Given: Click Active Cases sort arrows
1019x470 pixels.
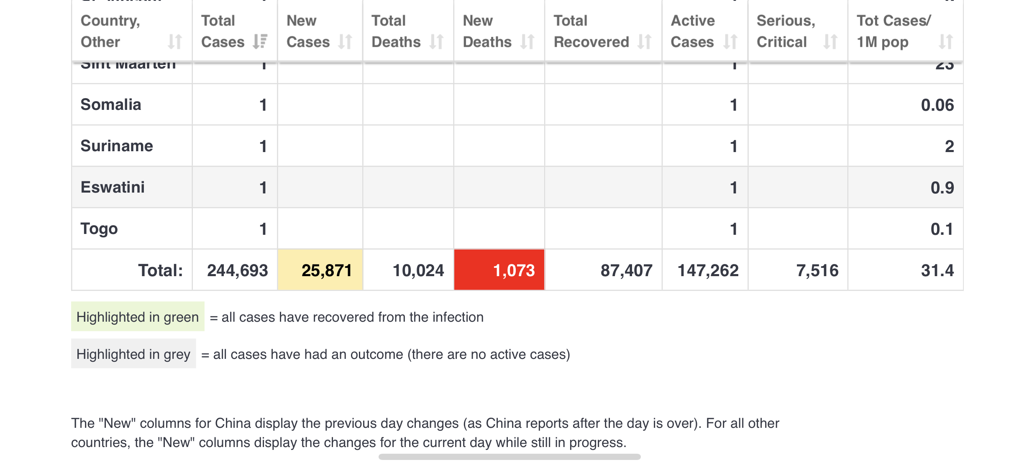Looking at the screenshot, I should point(730,42).
